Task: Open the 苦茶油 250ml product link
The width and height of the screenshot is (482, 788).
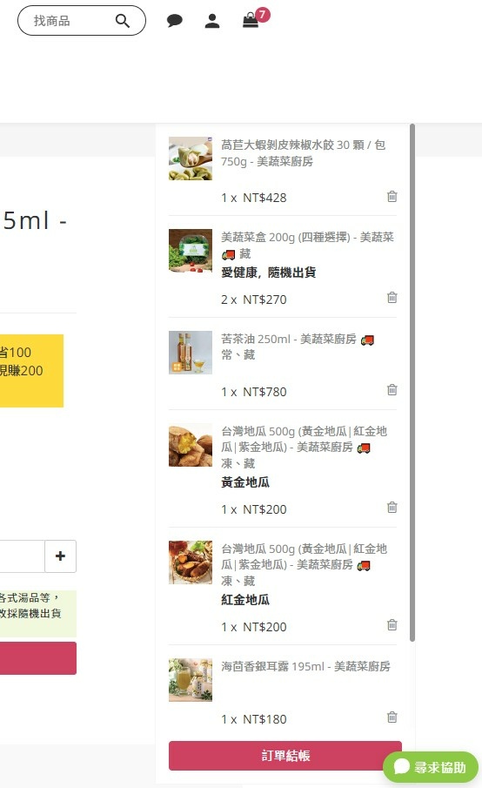Action: [x=289, y=340]
